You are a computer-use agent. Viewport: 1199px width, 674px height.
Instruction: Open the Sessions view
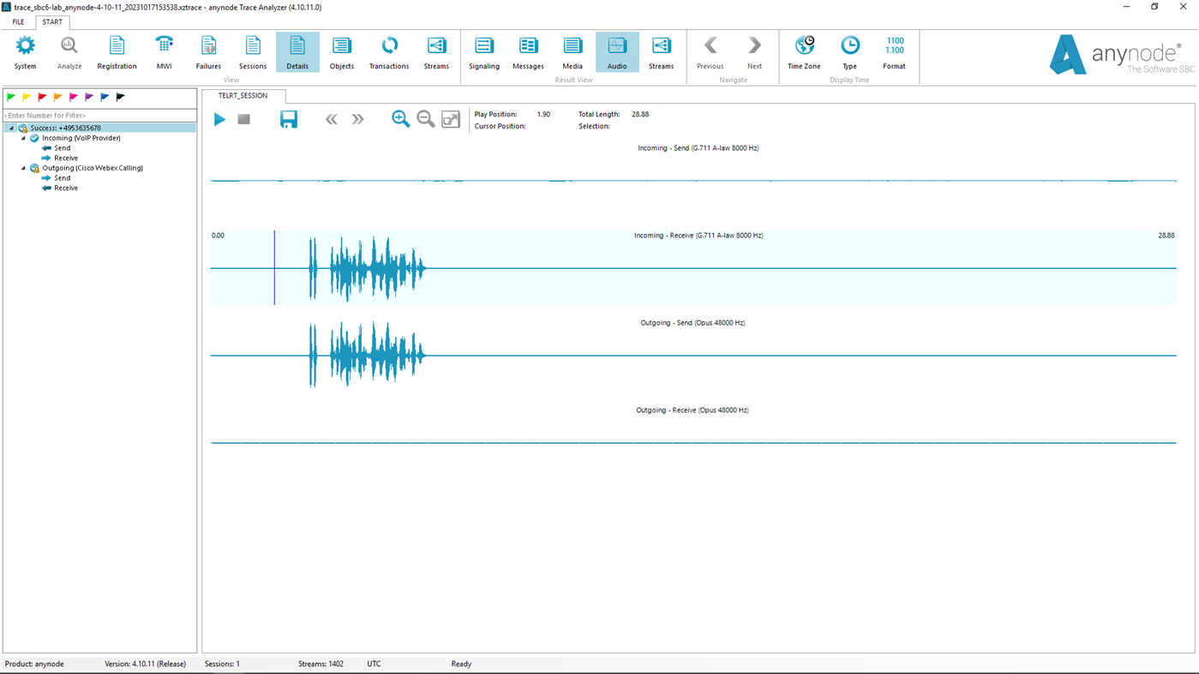(x=252, y=51)
